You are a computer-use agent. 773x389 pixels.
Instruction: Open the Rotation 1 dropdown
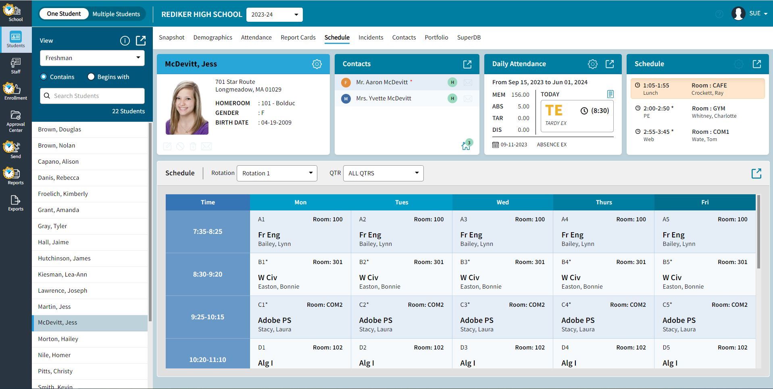[x=277, y=173]
